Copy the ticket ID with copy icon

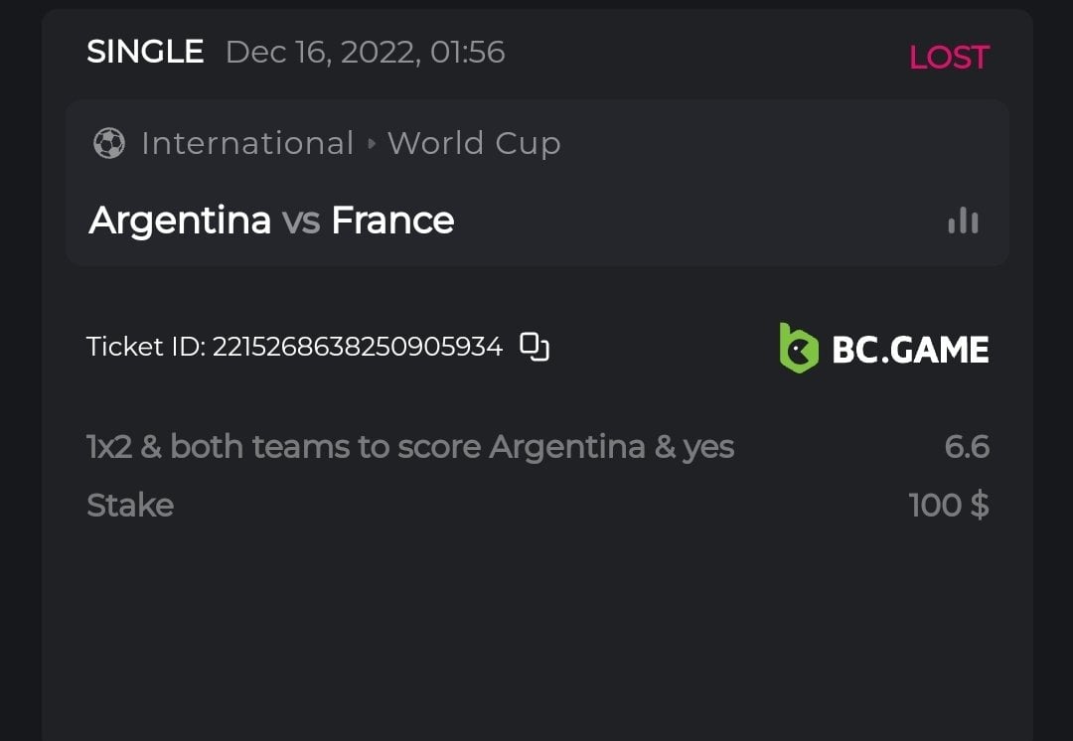point(535,347)
